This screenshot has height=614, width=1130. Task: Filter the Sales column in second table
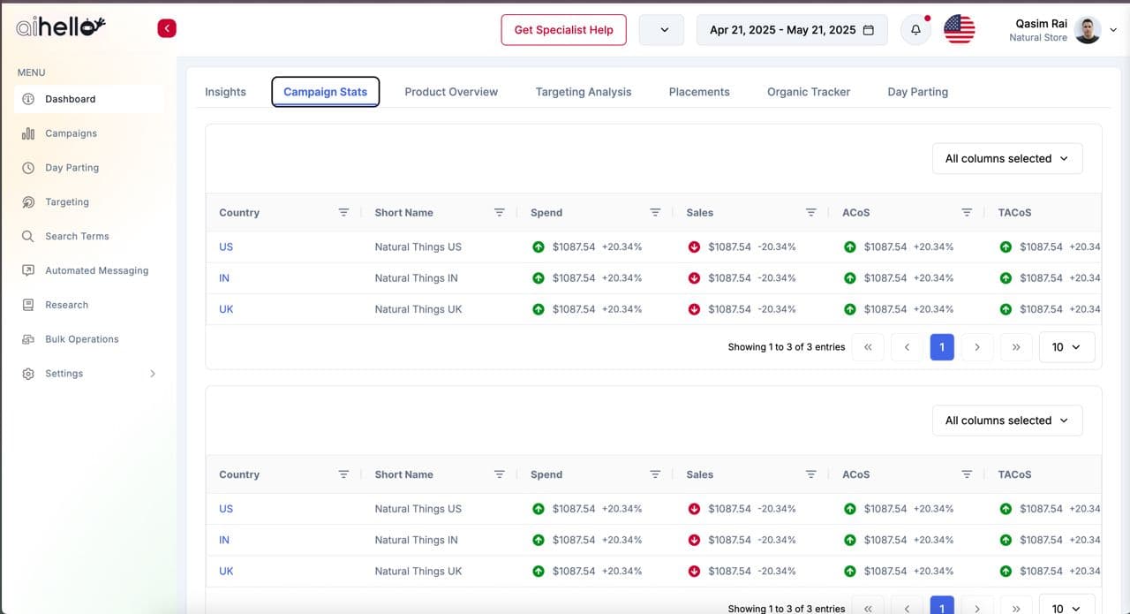[x=810, y=474]
